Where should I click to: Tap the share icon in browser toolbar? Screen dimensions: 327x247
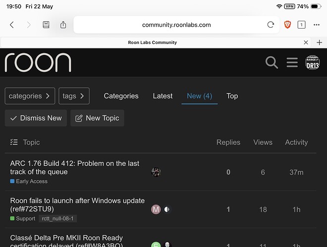pyautogui.click(x=63, y=25)
